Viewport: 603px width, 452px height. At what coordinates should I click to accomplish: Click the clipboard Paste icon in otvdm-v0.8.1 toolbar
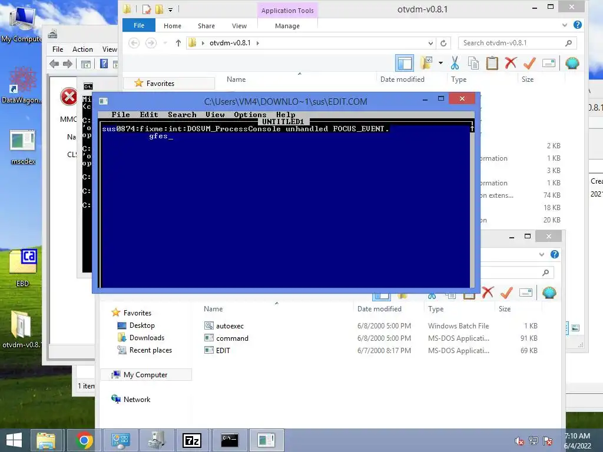pyautogui.click(x=492, y=62)
